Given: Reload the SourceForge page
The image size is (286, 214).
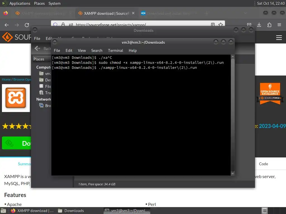Looking at the screenshot, I should (x=27, y=25).
